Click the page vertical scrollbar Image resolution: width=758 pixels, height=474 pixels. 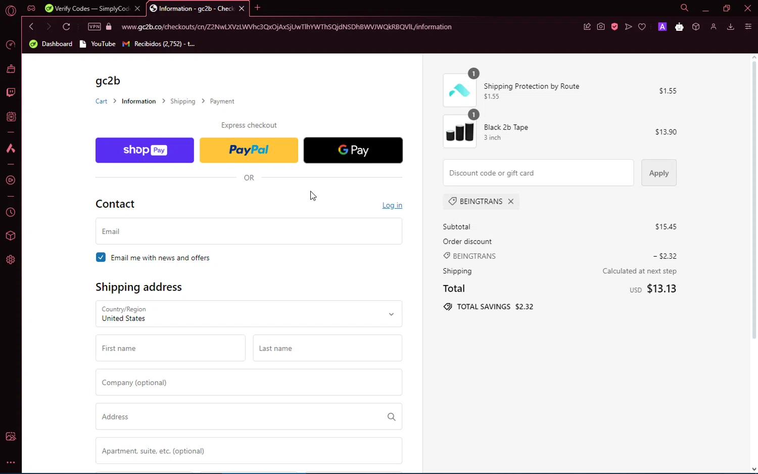[754, 200]
